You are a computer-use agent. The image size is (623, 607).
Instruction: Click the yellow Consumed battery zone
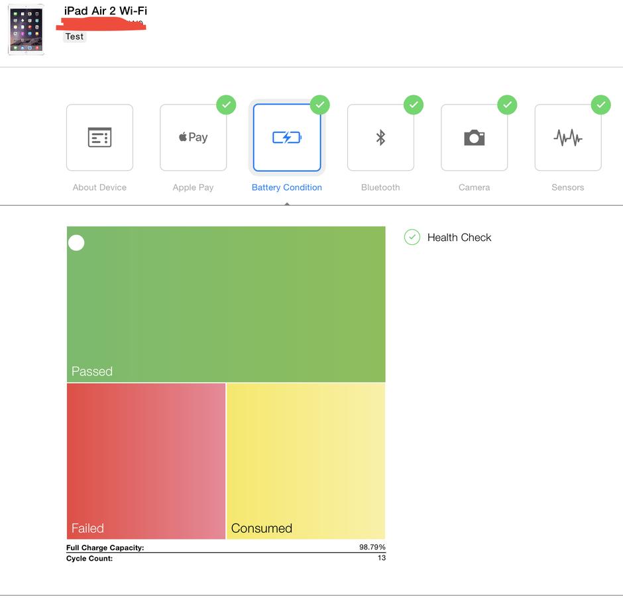tap(306, 461)
